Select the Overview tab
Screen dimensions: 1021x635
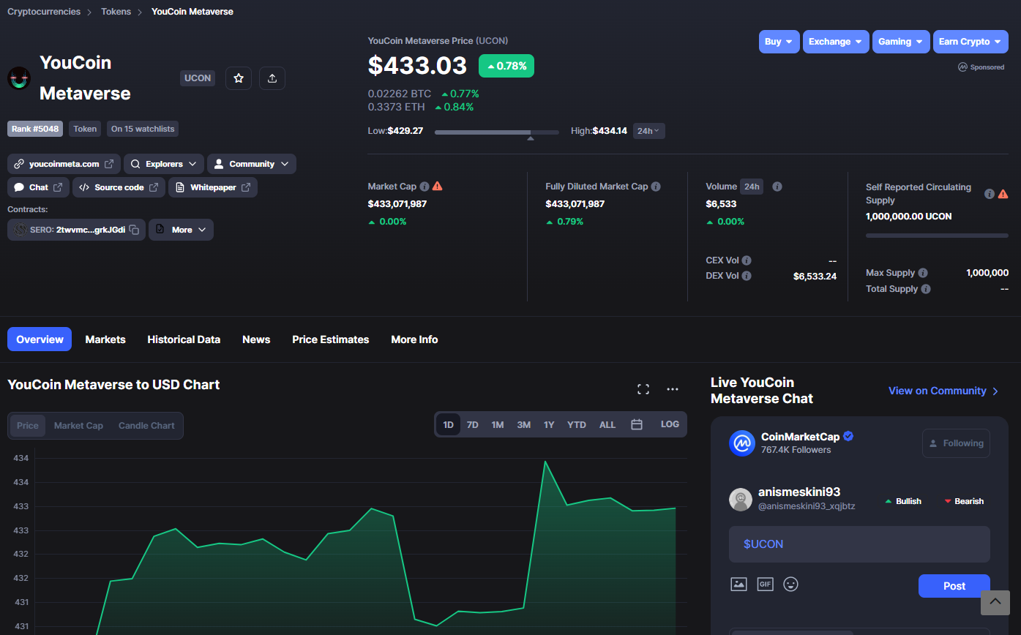[40, 339]
